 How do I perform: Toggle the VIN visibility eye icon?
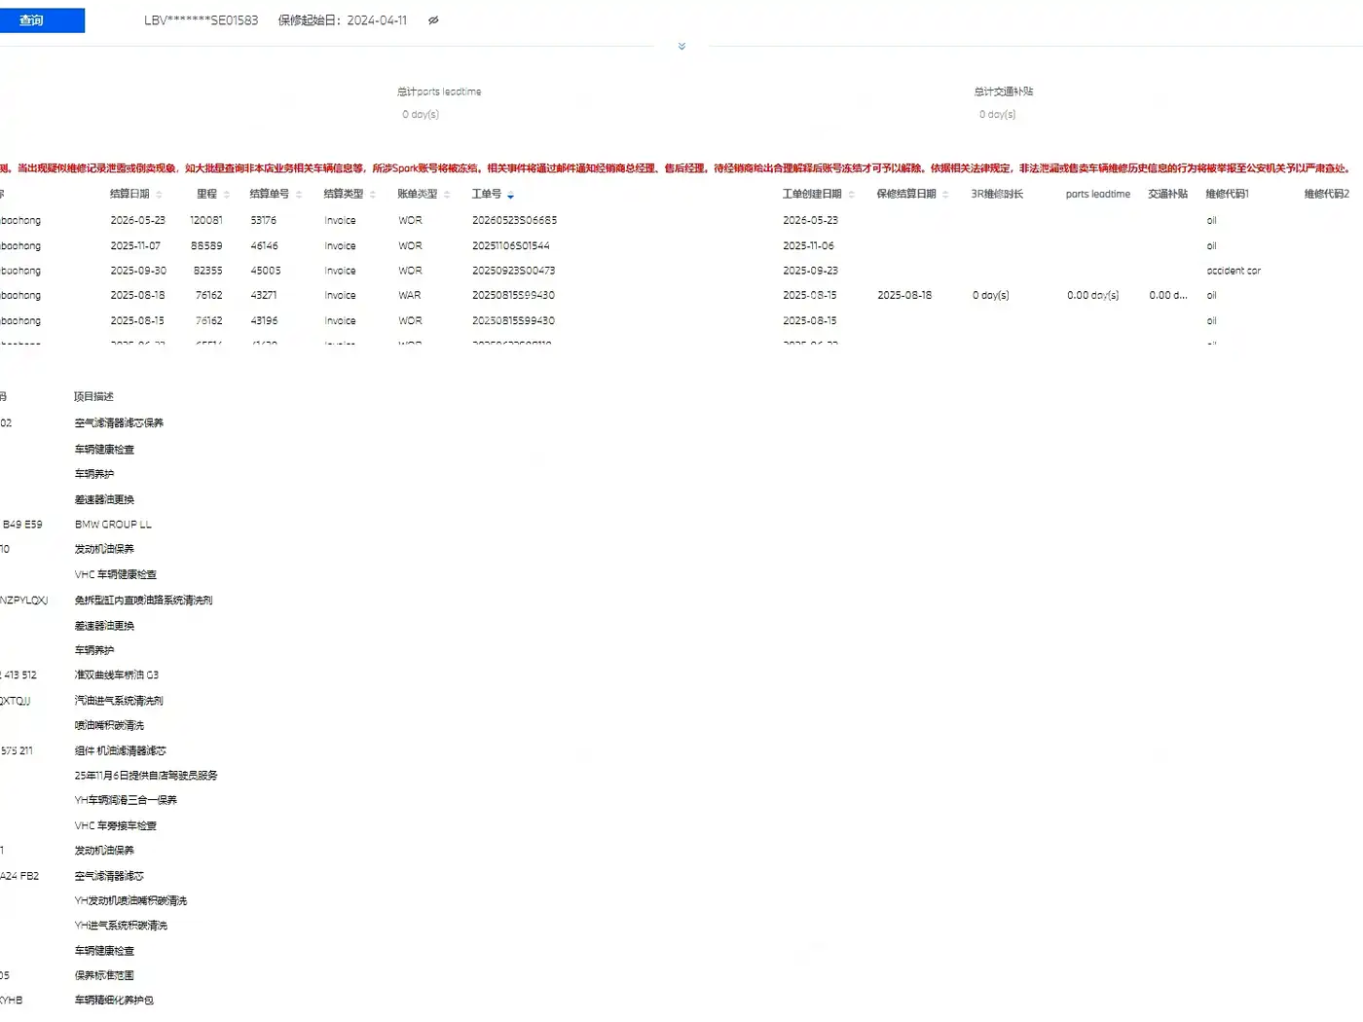click(433, 20)
